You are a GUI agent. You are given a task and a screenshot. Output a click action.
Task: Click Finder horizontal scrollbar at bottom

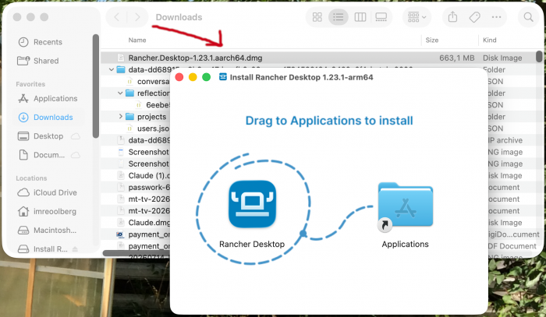(x=136, y=253)
